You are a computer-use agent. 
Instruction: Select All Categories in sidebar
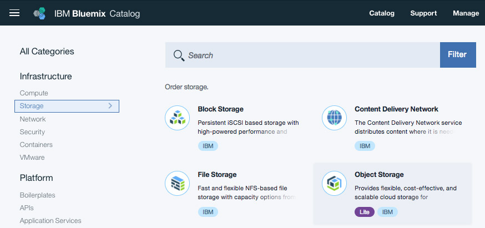[x=47, y=52]
